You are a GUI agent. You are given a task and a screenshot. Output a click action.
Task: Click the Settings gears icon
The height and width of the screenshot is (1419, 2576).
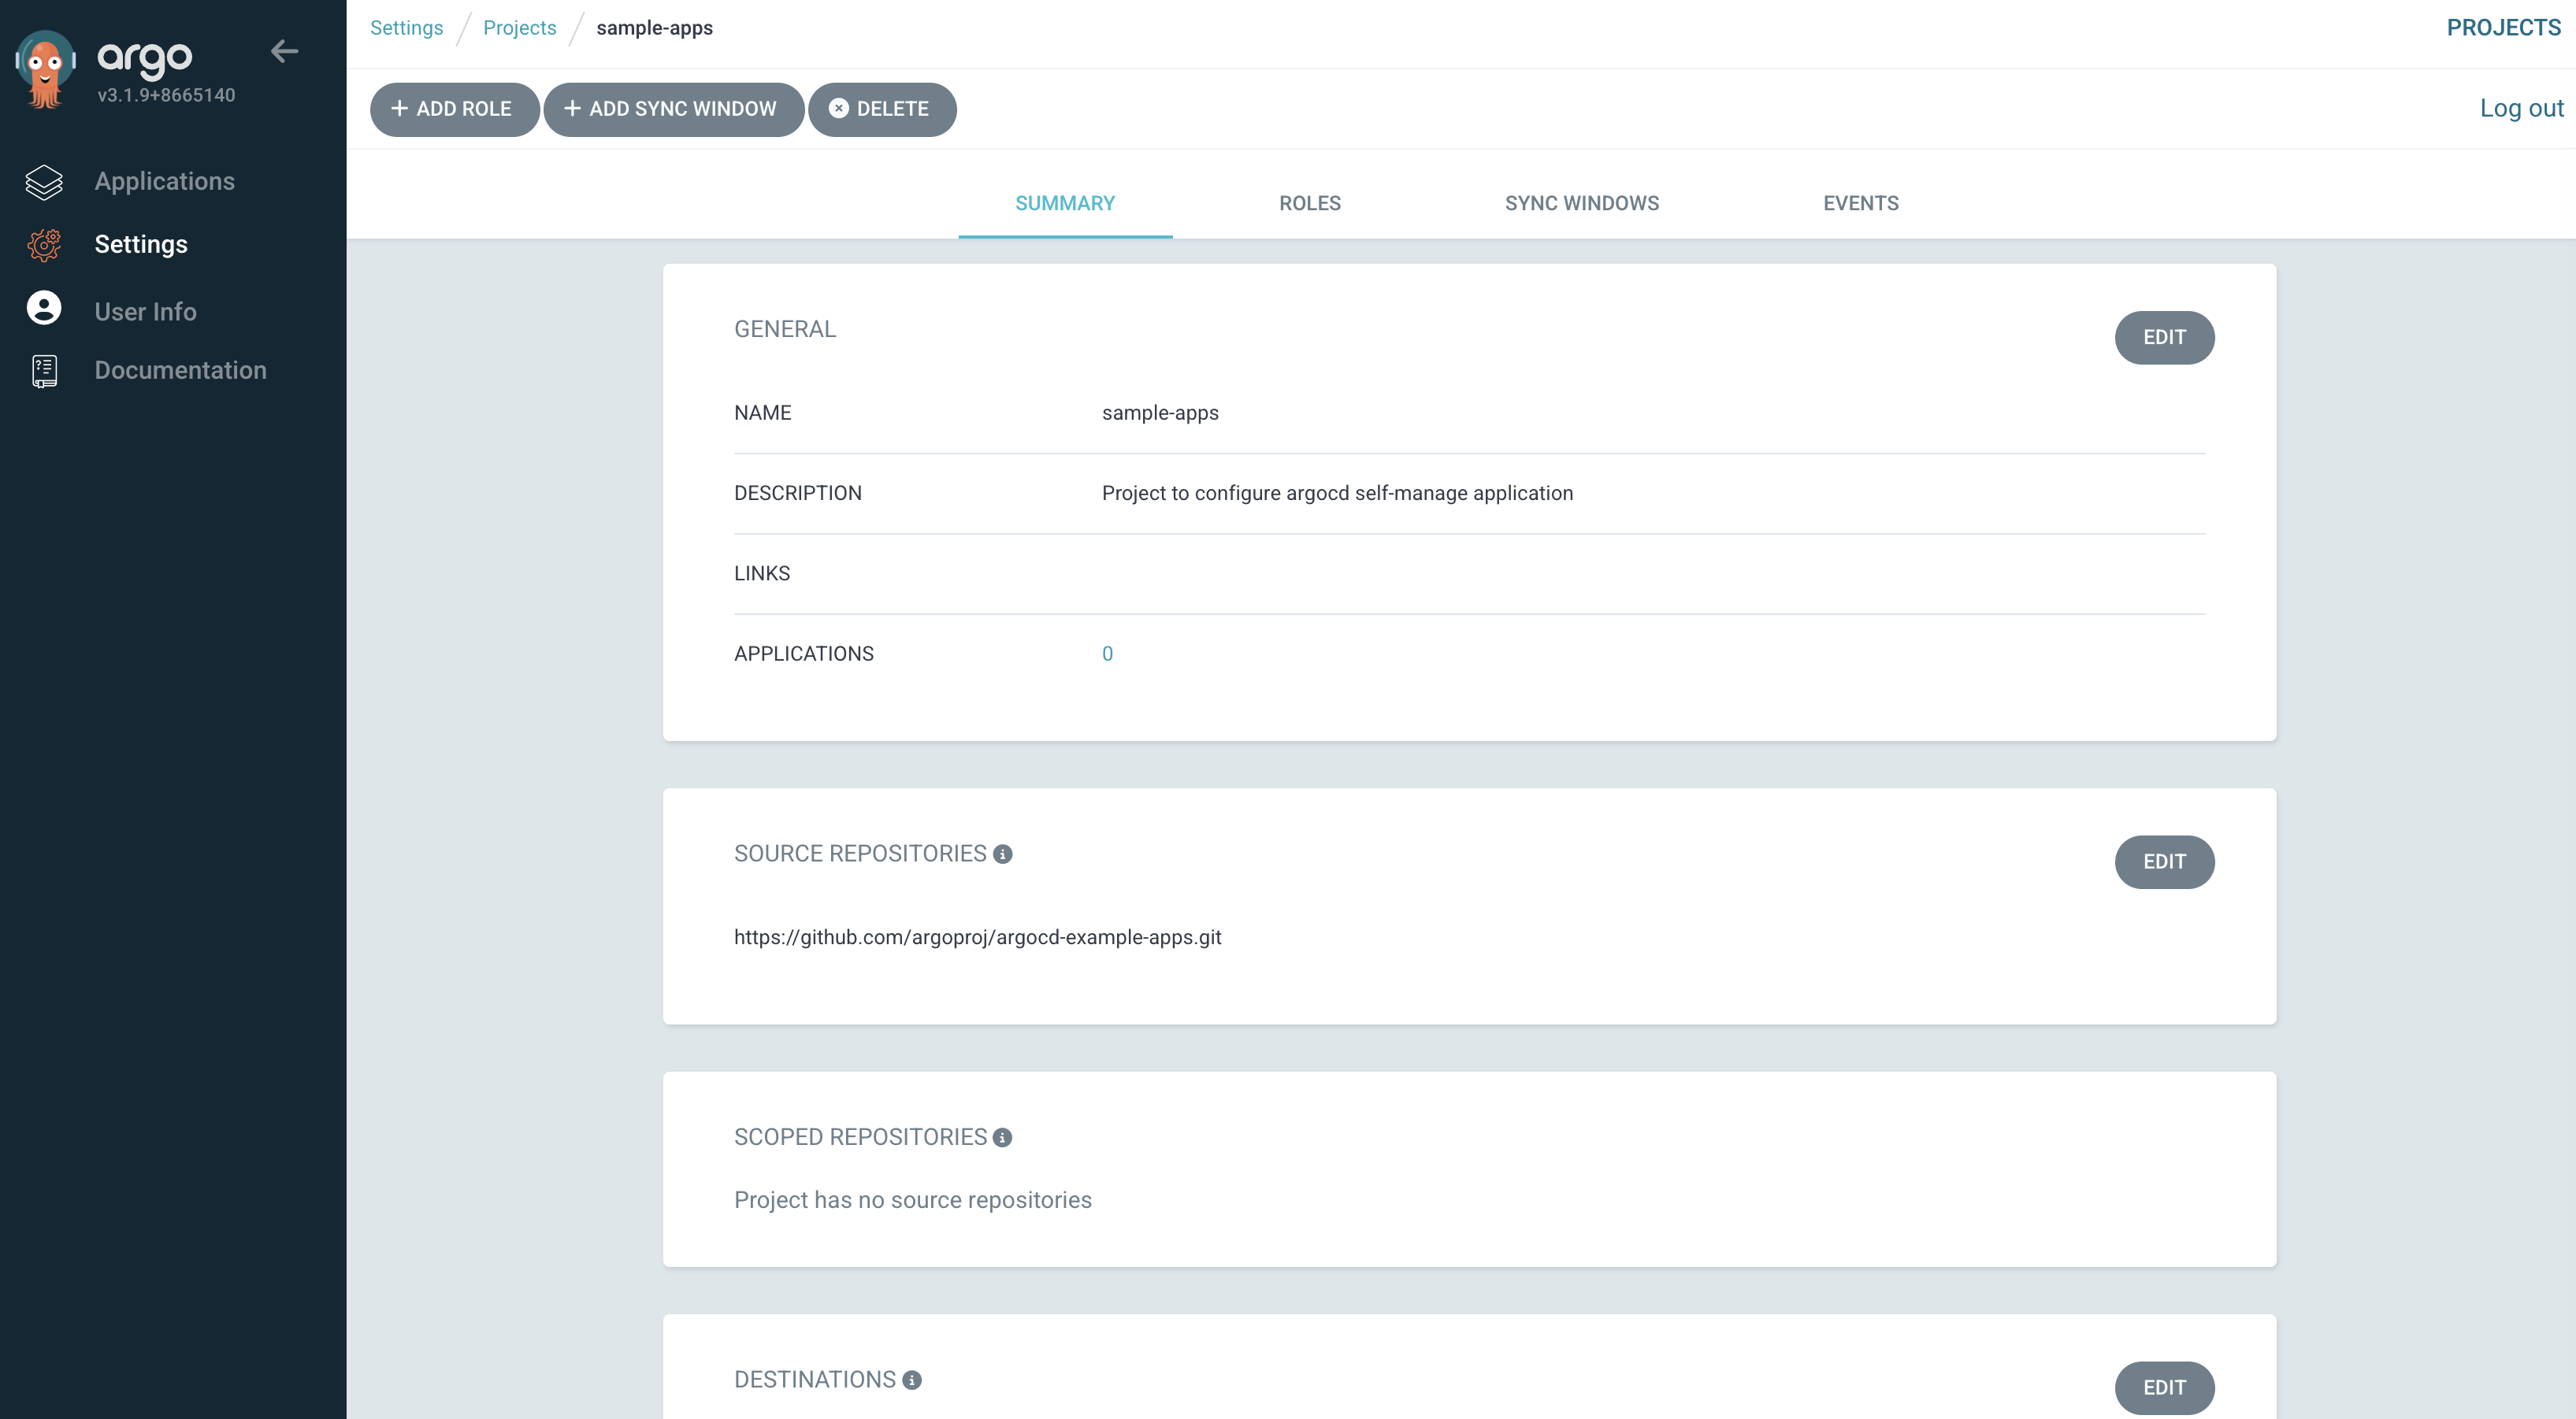point(44,245)
